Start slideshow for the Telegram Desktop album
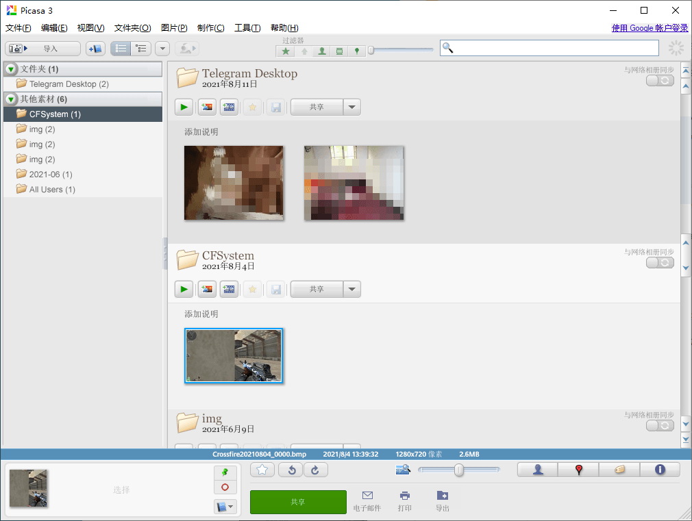This screenshot has width=692, height=521. (x=183, y=107)
